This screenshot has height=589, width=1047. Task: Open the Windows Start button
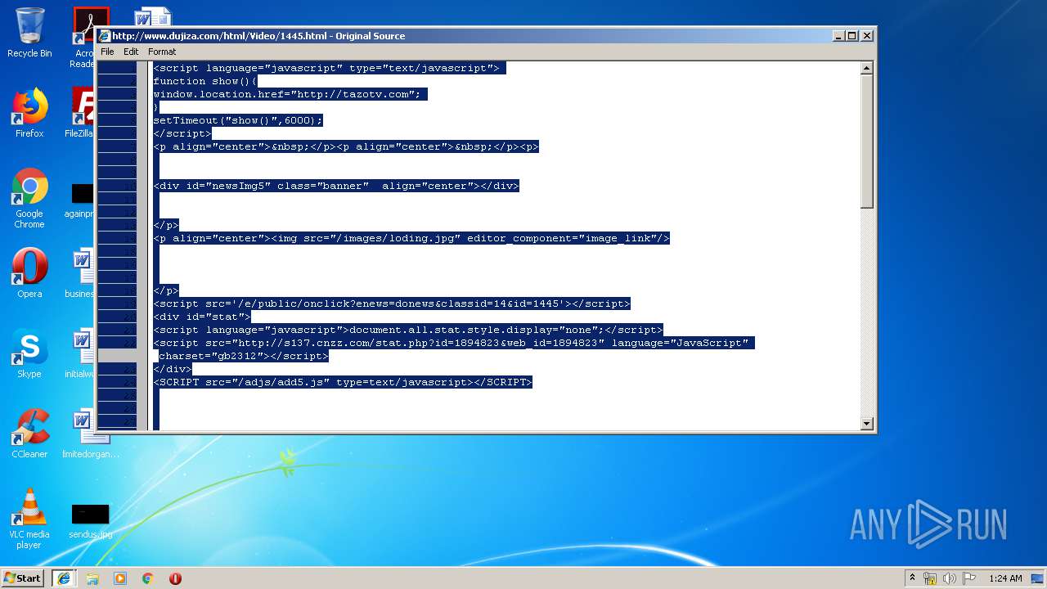23,578
